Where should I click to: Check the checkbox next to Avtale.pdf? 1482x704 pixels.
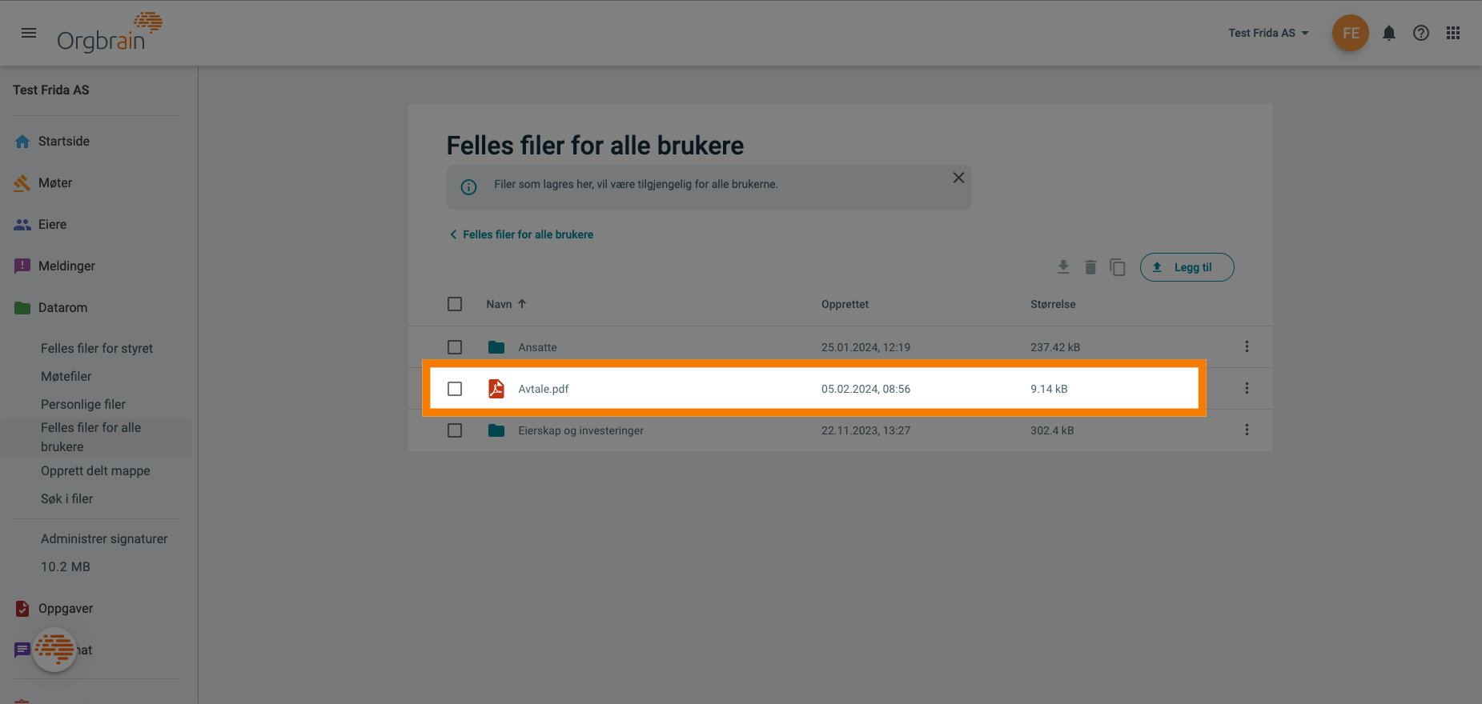[x=455, y=389]
